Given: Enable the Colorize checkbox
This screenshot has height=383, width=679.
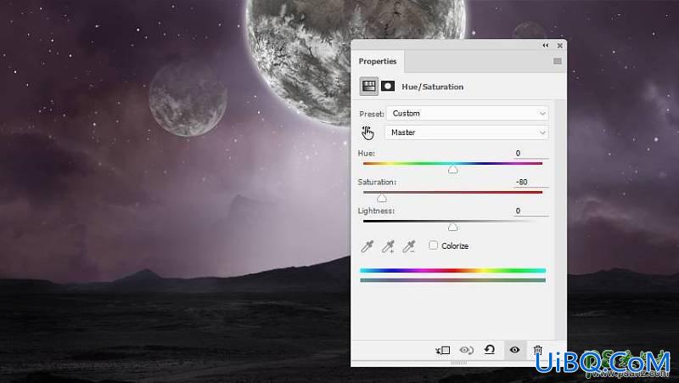Looking at the screenshot, I should [x=433, y=245].
